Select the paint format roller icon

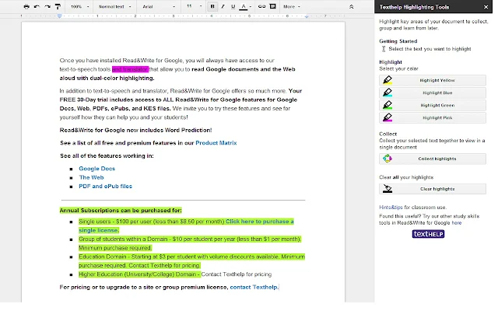click(x=58, y=7)
